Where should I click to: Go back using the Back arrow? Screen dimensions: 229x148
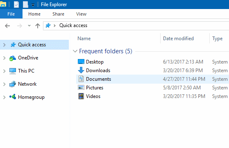click(x=7, y=26)
